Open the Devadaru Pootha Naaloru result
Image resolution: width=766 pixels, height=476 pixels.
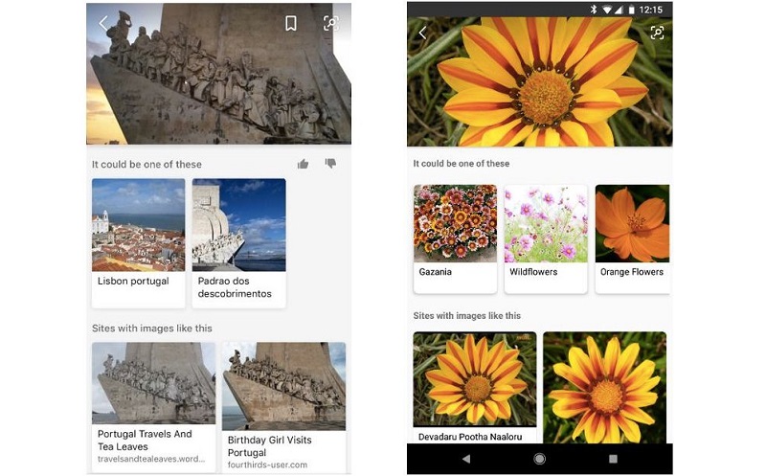(x=475, y=386)
